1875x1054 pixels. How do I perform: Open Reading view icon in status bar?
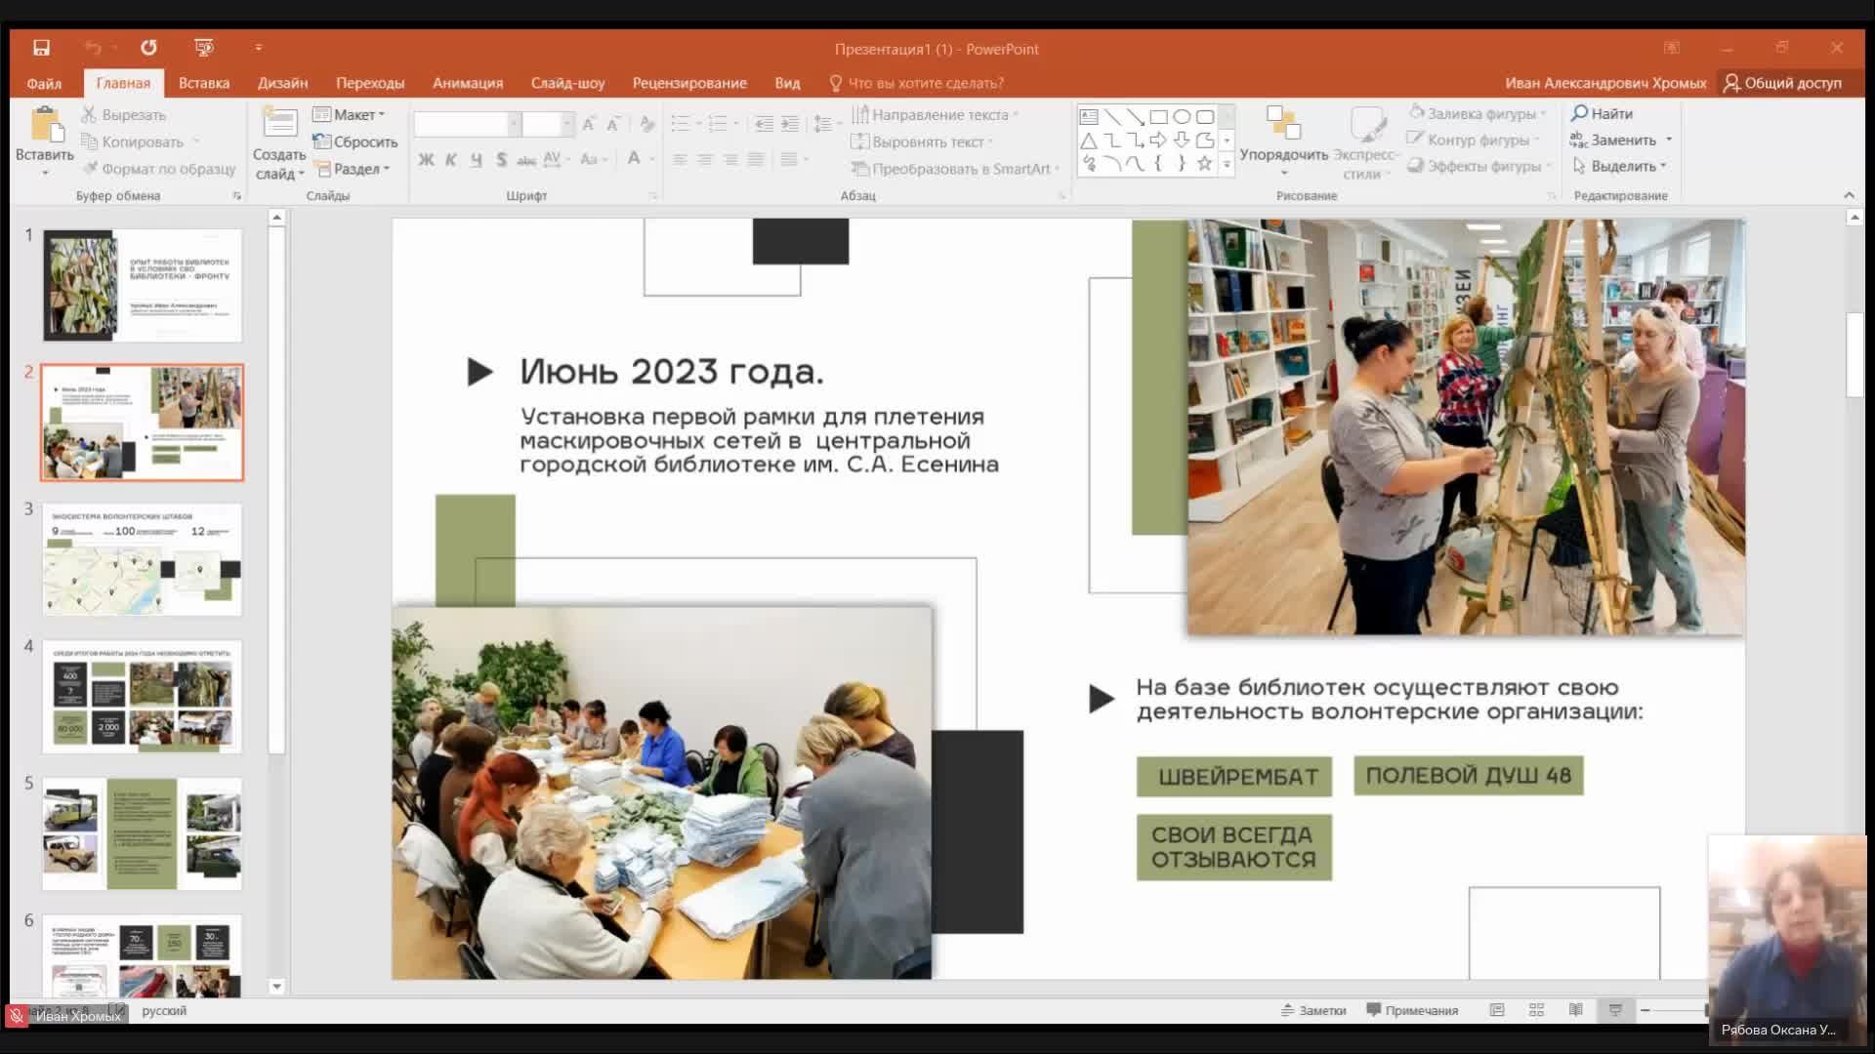point(1575,1010)
